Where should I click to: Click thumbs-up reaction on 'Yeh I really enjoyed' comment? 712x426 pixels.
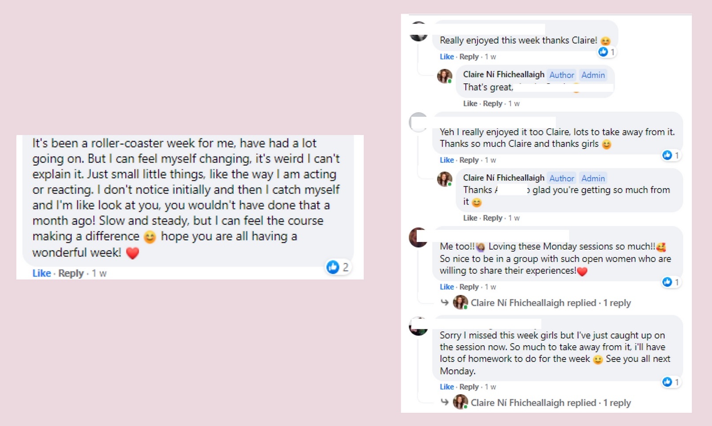[x=667, y=155]
